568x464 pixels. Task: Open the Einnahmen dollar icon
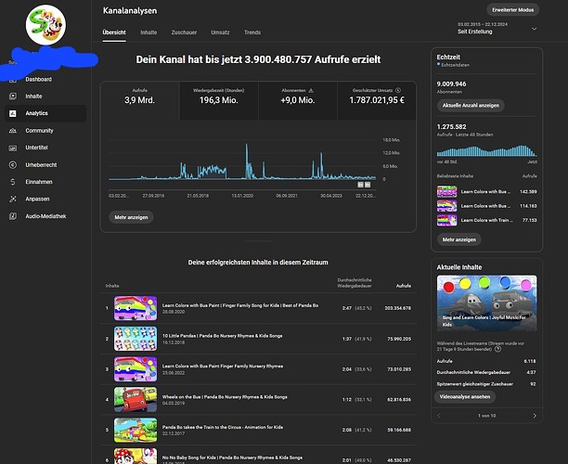click(13, 182)
